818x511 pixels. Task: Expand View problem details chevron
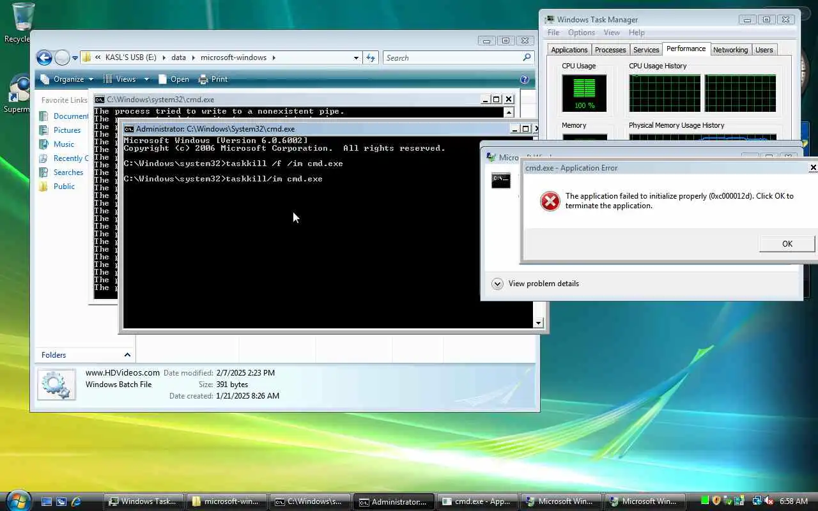497,284
